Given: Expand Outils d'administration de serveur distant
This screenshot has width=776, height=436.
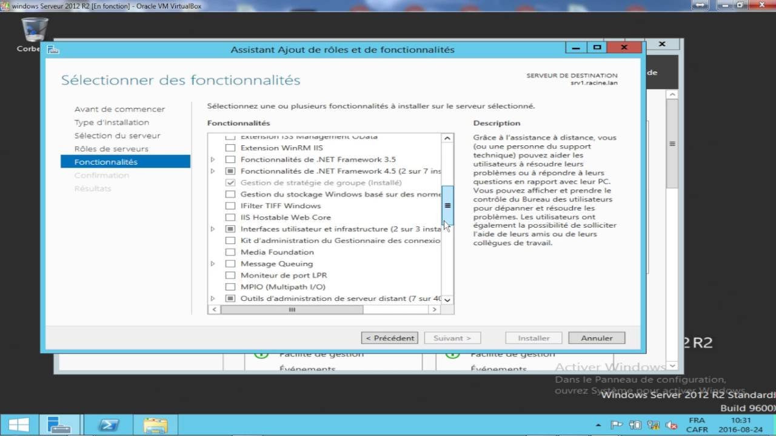Looking at the screenshot, I should tap(213, 299).
